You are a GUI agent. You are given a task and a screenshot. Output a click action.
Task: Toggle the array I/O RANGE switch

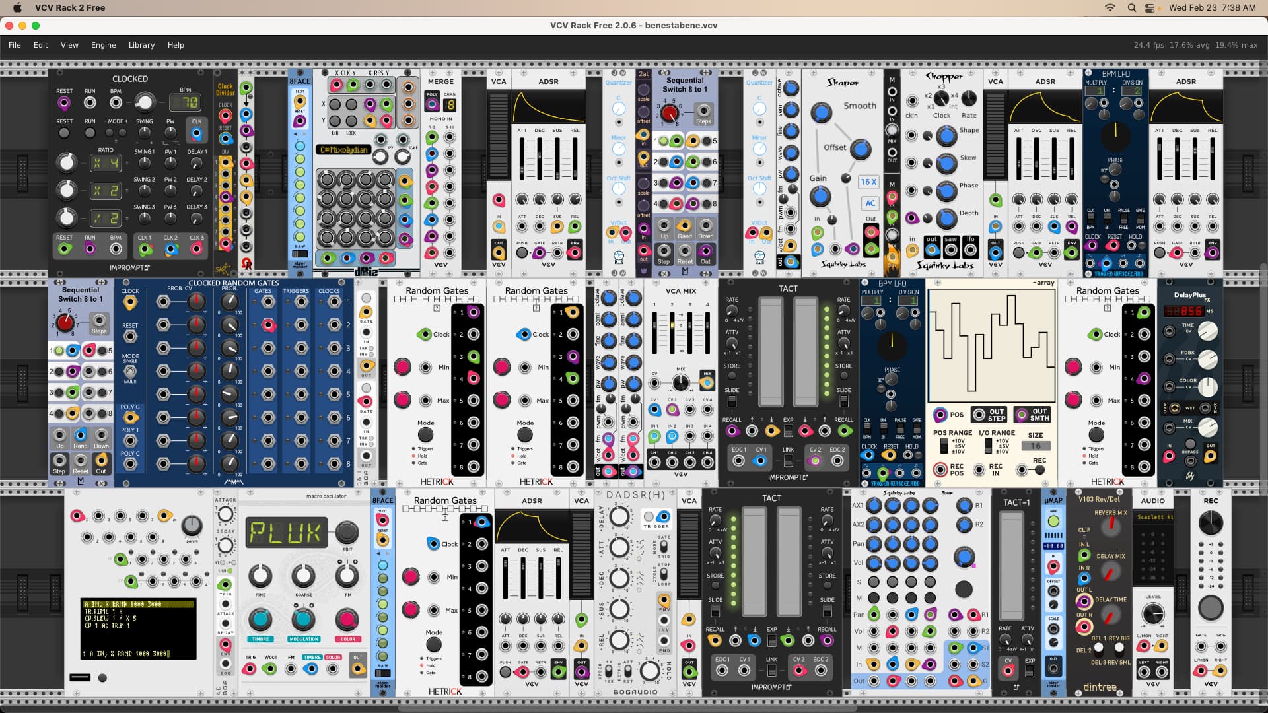click(x=987, y=446)
